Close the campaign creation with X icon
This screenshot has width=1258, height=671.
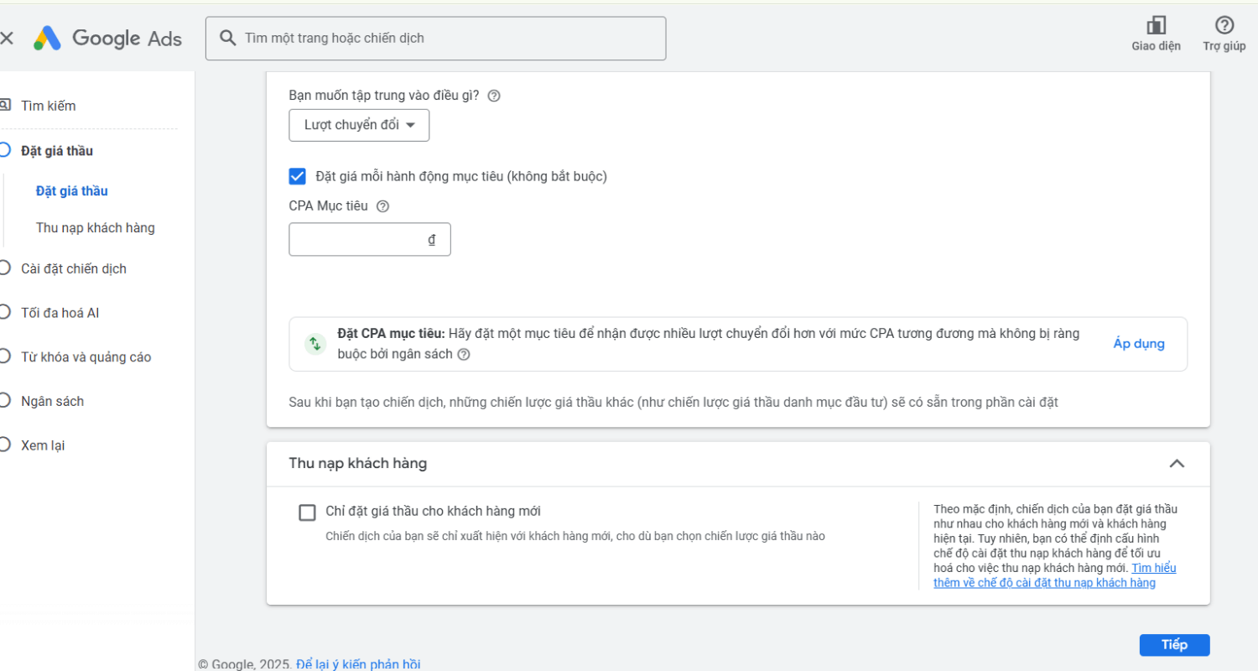click(7, 39)
